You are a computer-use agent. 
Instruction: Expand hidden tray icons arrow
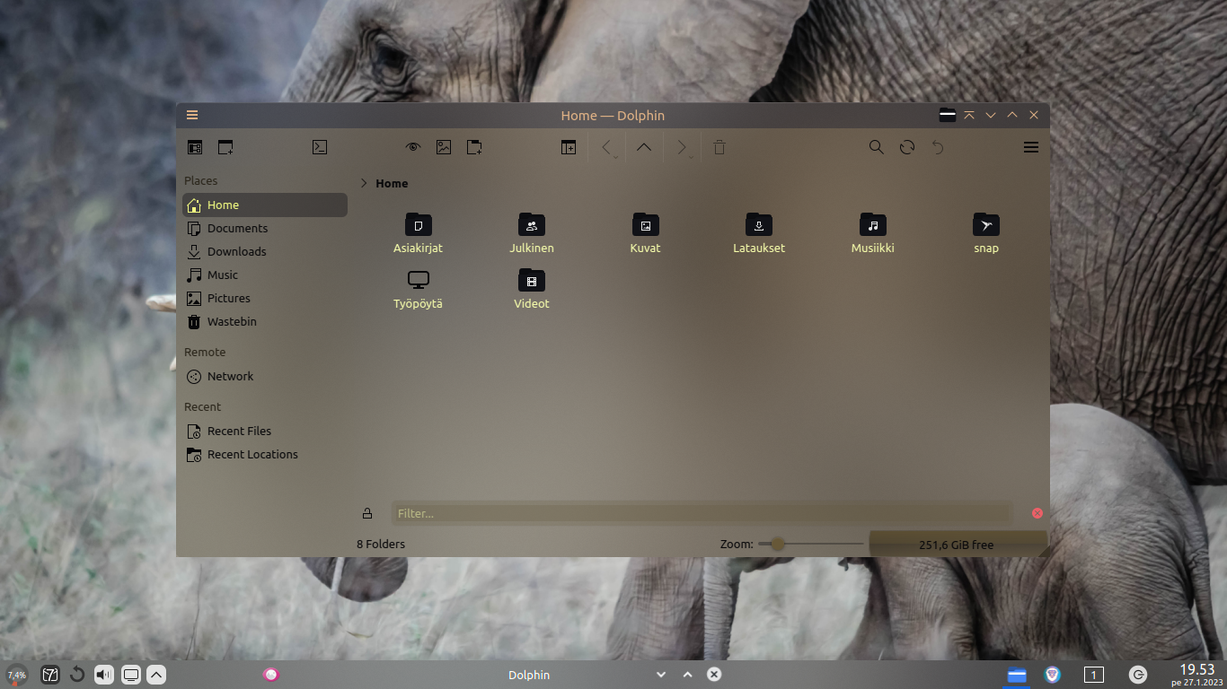[156, 675]
